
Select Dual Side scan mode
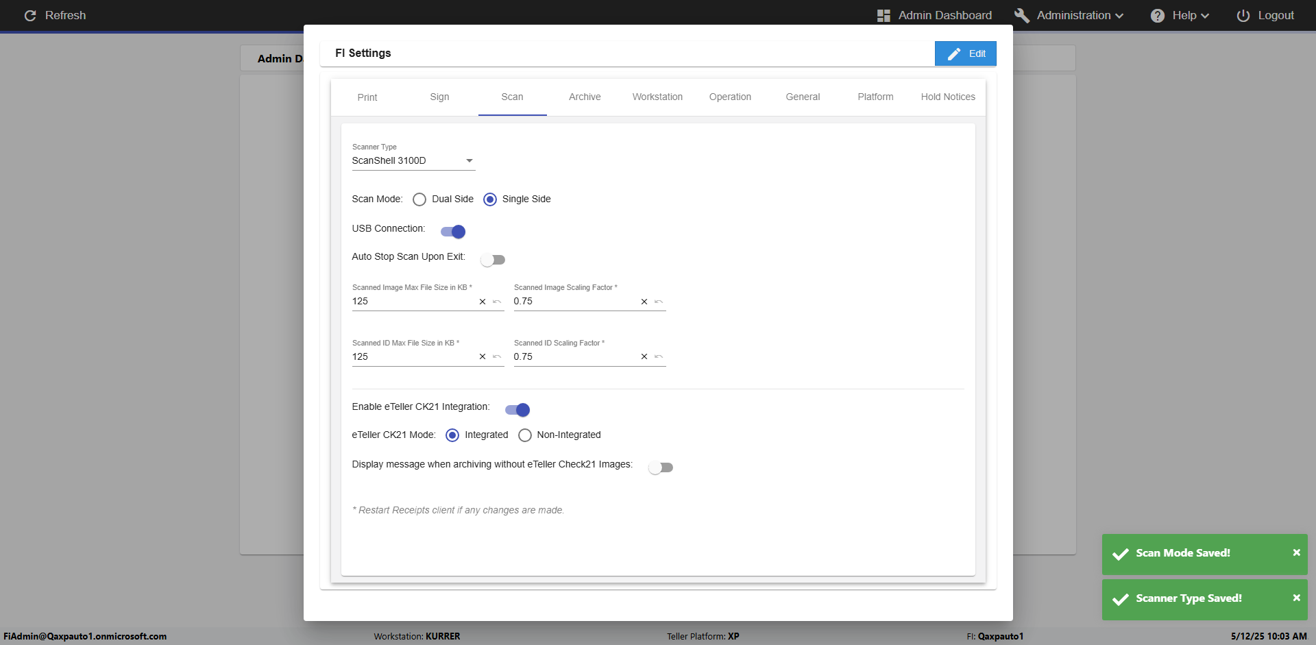click(x=419, y=199)
